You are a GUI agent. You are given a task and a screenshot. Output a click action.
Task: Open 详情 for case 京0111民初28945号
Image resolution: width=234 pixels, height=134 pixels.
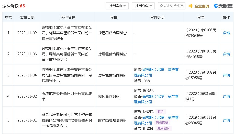click(x=226, y=120)
